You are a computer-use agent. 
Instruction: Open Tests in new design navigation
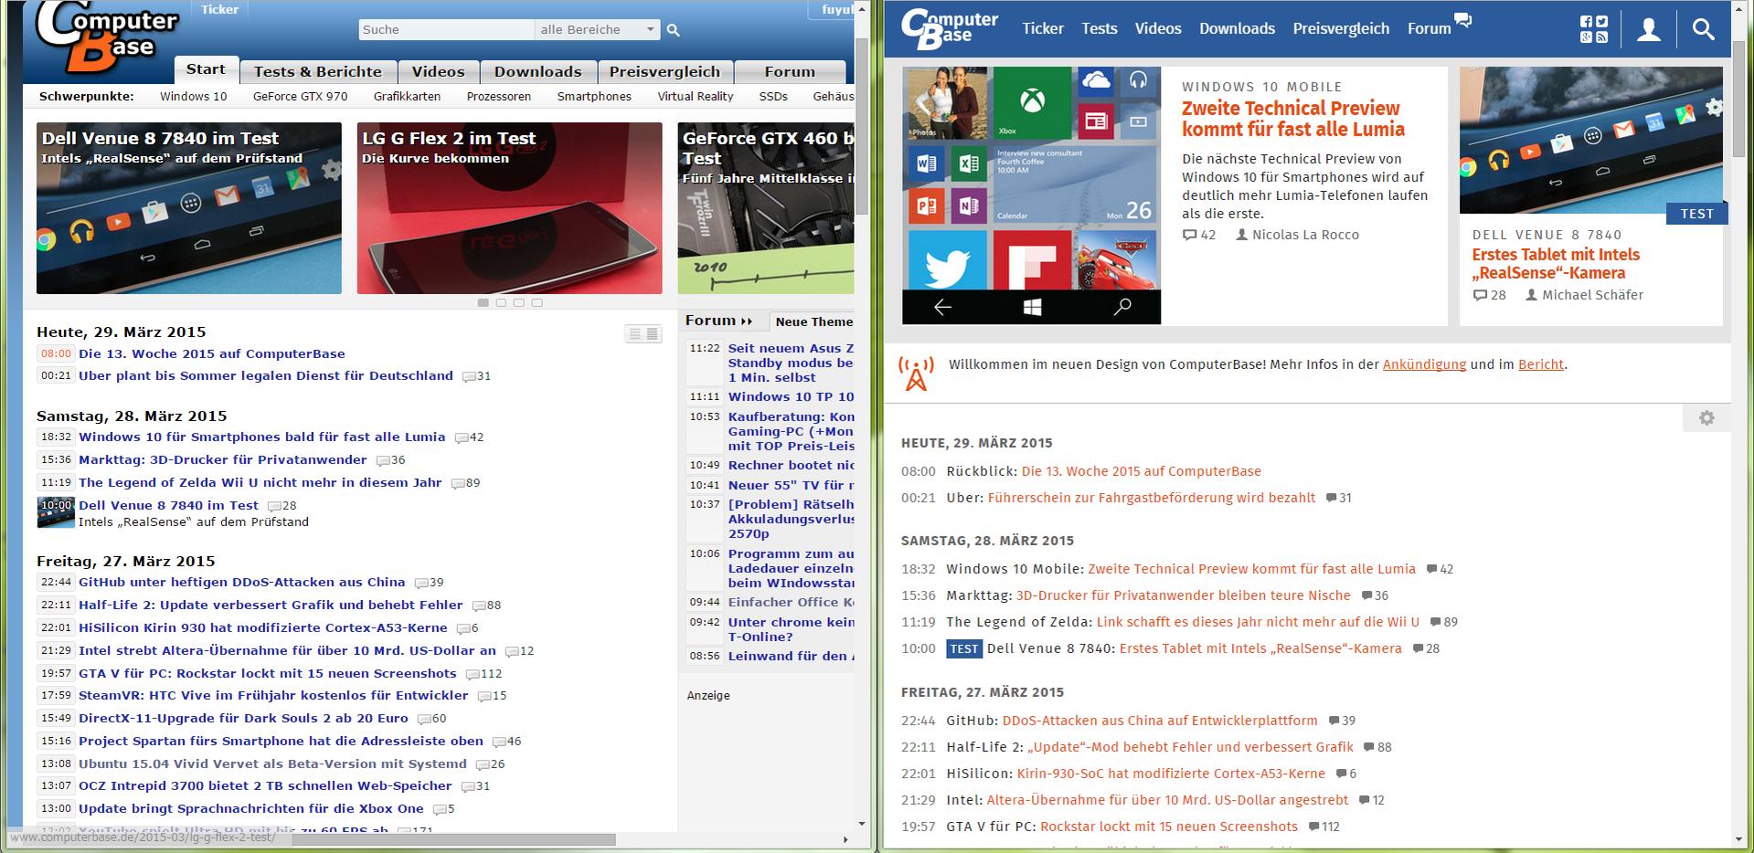(x=1100, y=28)
